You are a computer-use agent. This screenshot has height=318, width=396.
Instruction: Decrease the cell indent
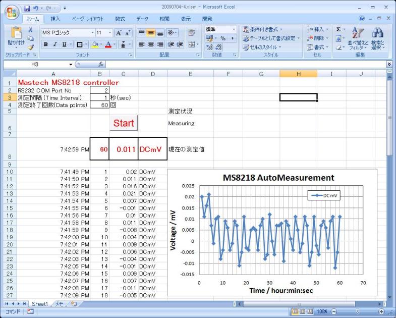pyautogui.click(x=171, y=44)
